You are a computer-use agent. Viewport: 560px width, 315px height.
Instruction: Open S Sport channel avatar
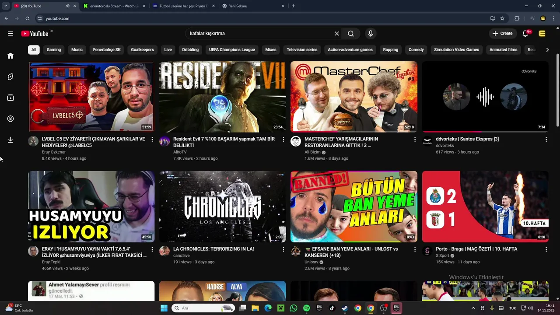coord(427,251)
